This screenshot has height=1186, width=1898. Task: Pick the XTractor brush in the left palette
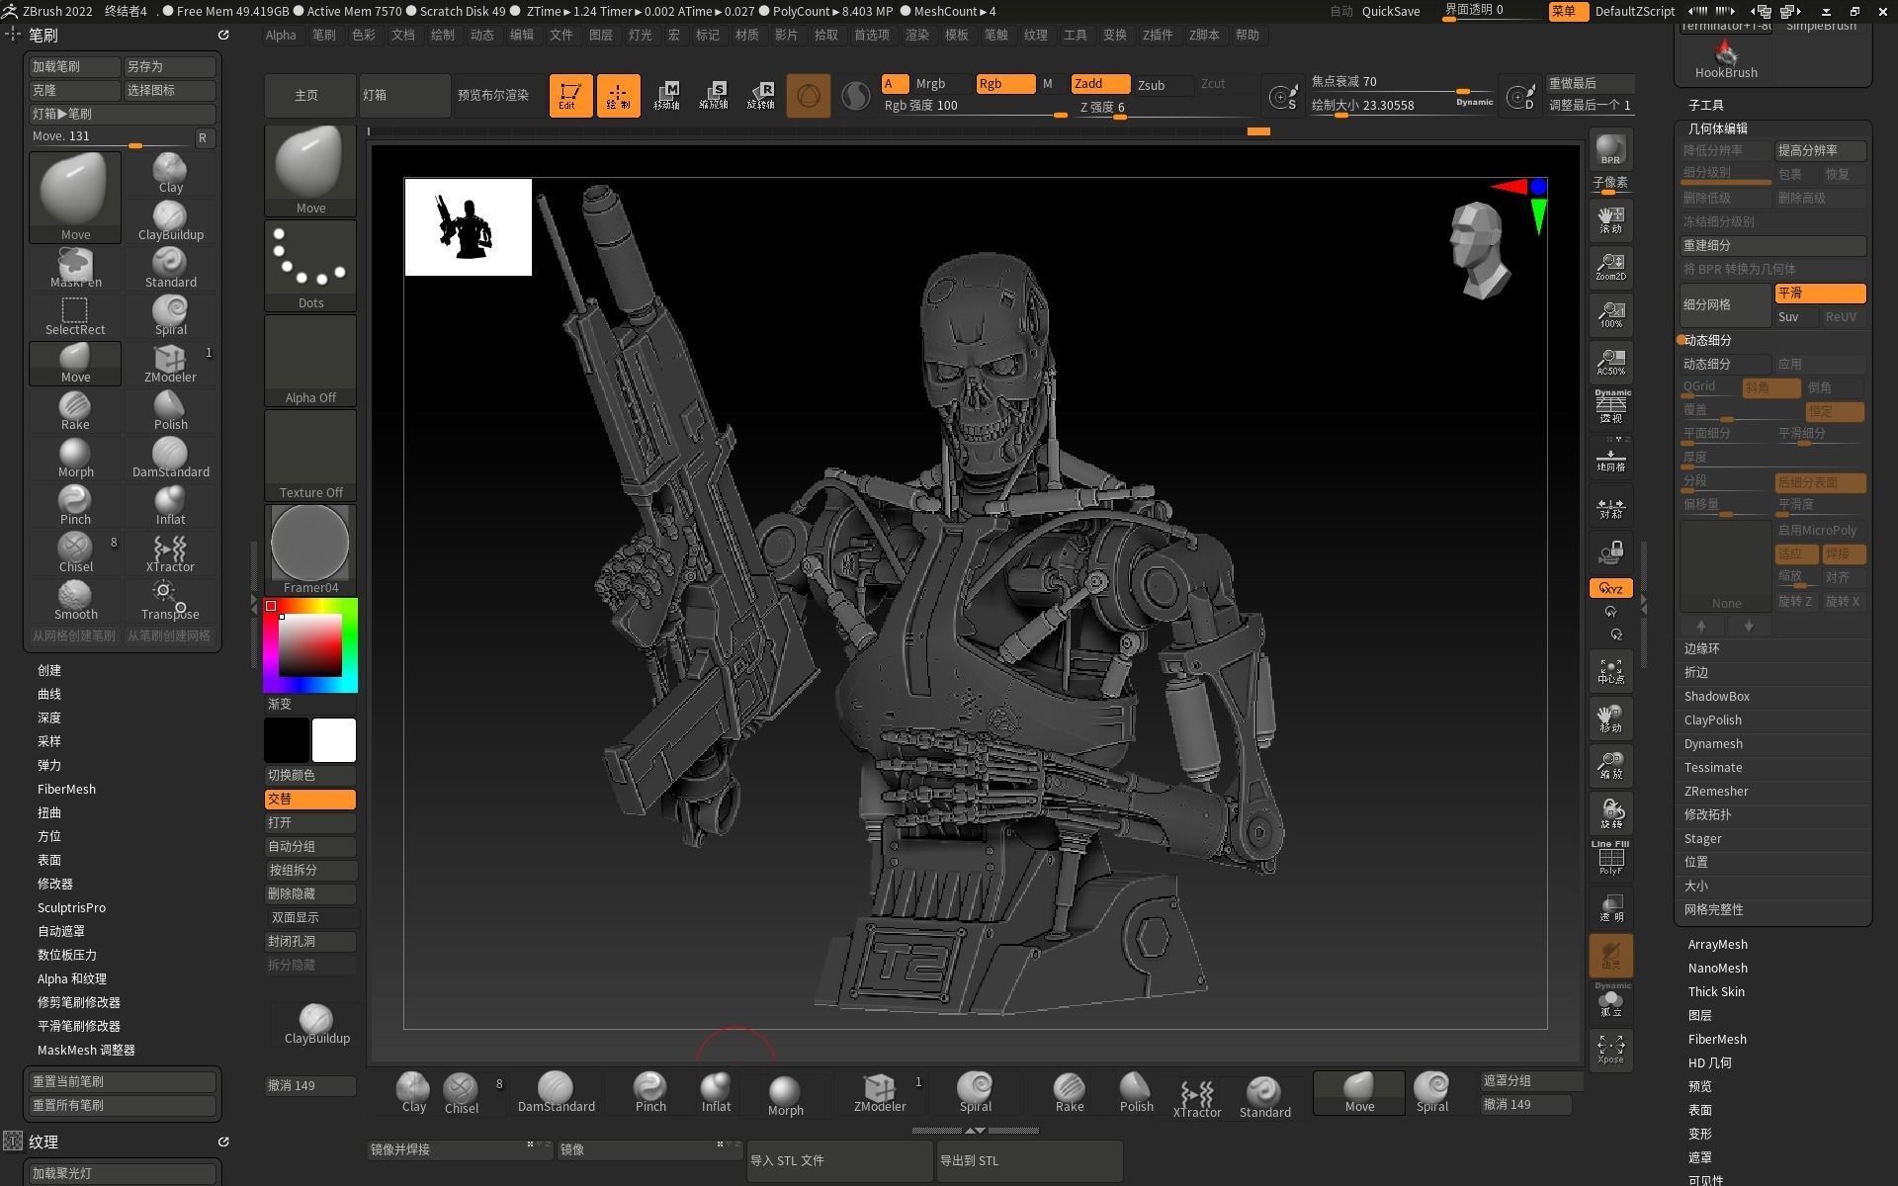coord(170,553)
